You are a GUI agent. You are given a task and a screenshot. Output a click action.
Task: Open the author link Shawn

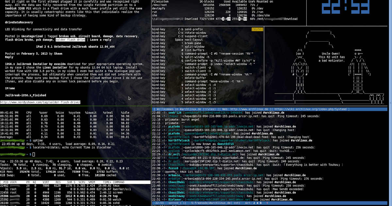[58, 53]
